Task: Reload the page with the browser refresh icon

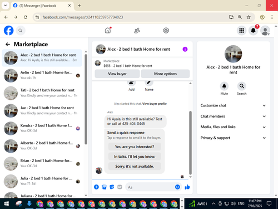Action: (x=26, y=17)
